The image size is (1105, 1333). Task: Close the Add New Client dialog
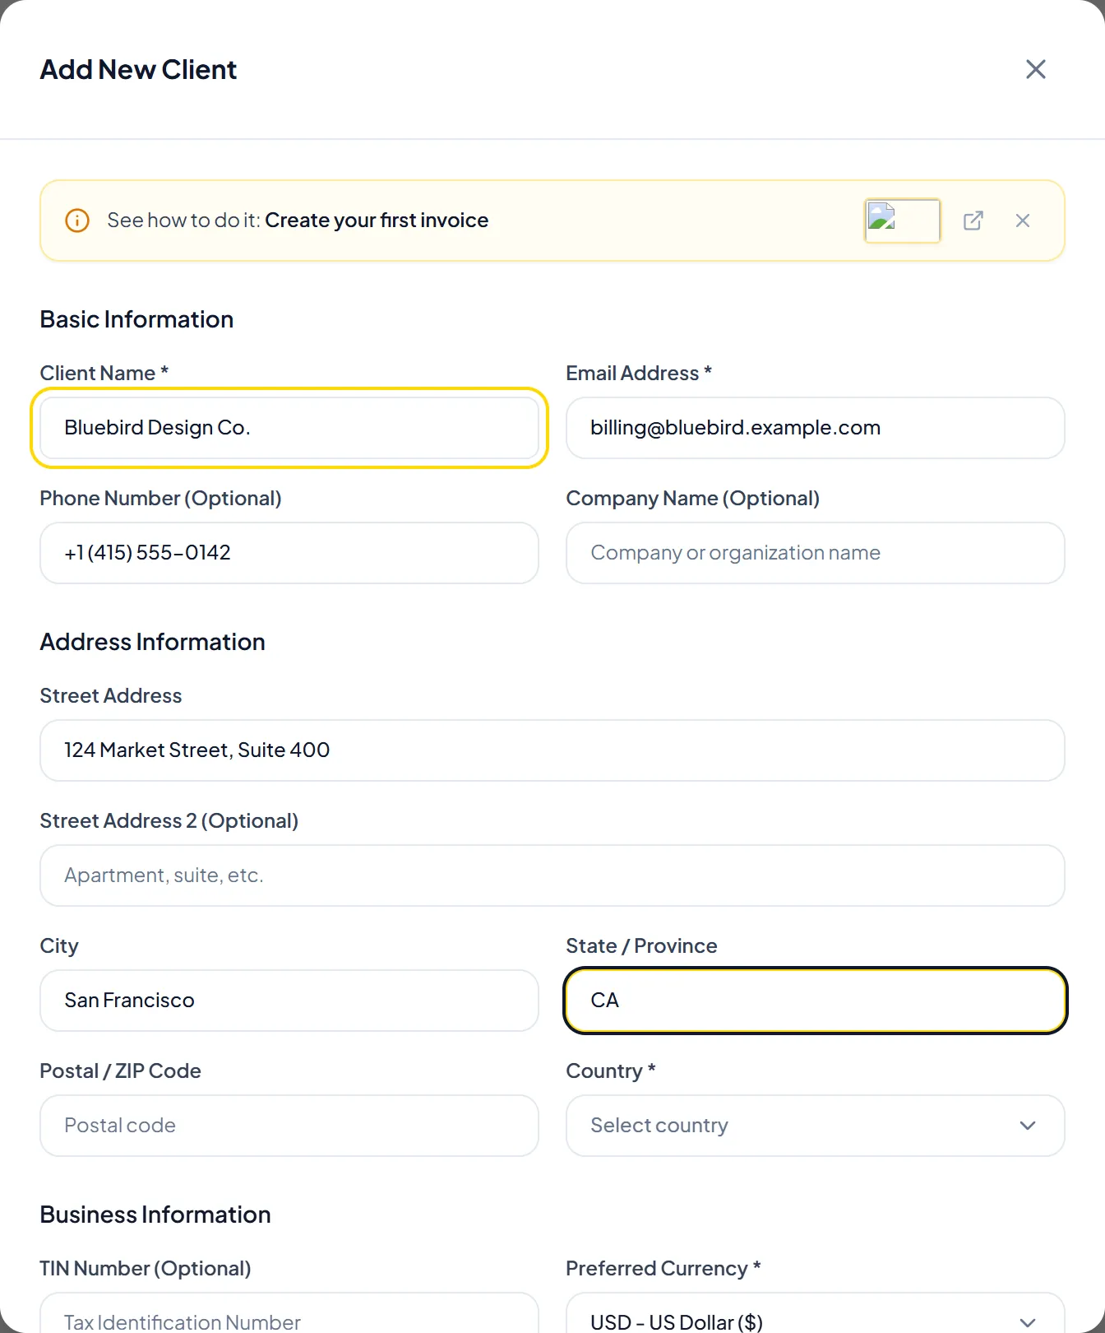tap(1036, 69)
